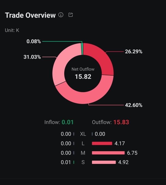Click the 42.60% percentage label
The width and height of the screenshot is (166, 185).
(x=134, y=105)
